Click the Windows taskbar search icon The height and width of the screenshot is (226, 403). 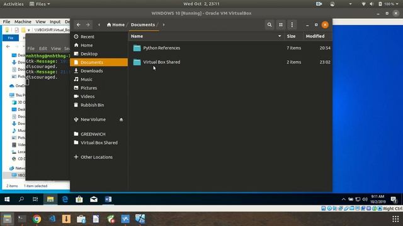pyautogui.click(x=21, y=200)
